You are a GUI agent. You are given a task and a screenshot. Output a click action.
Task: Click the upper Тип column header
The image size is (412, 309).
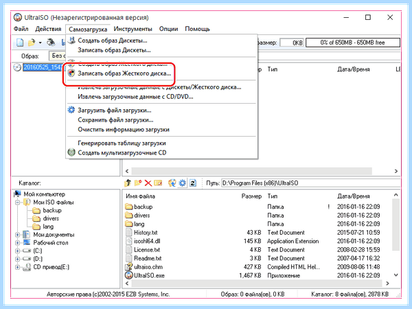[x=272, y=69]
